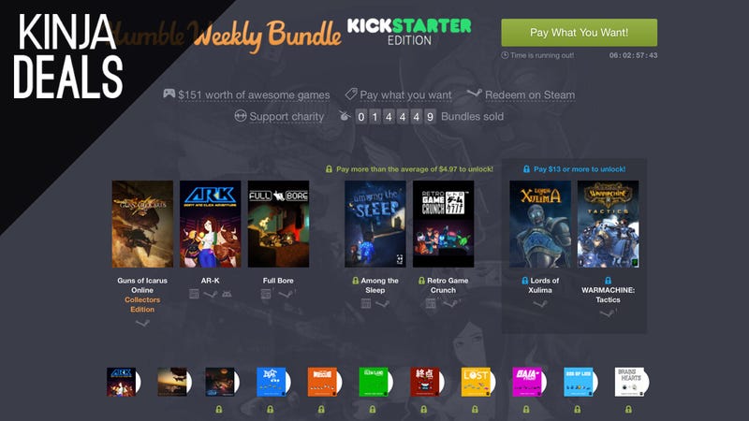Click the lock icon by Pay more than average
This screenshot has width=749, height=421.
click(329, 169)
